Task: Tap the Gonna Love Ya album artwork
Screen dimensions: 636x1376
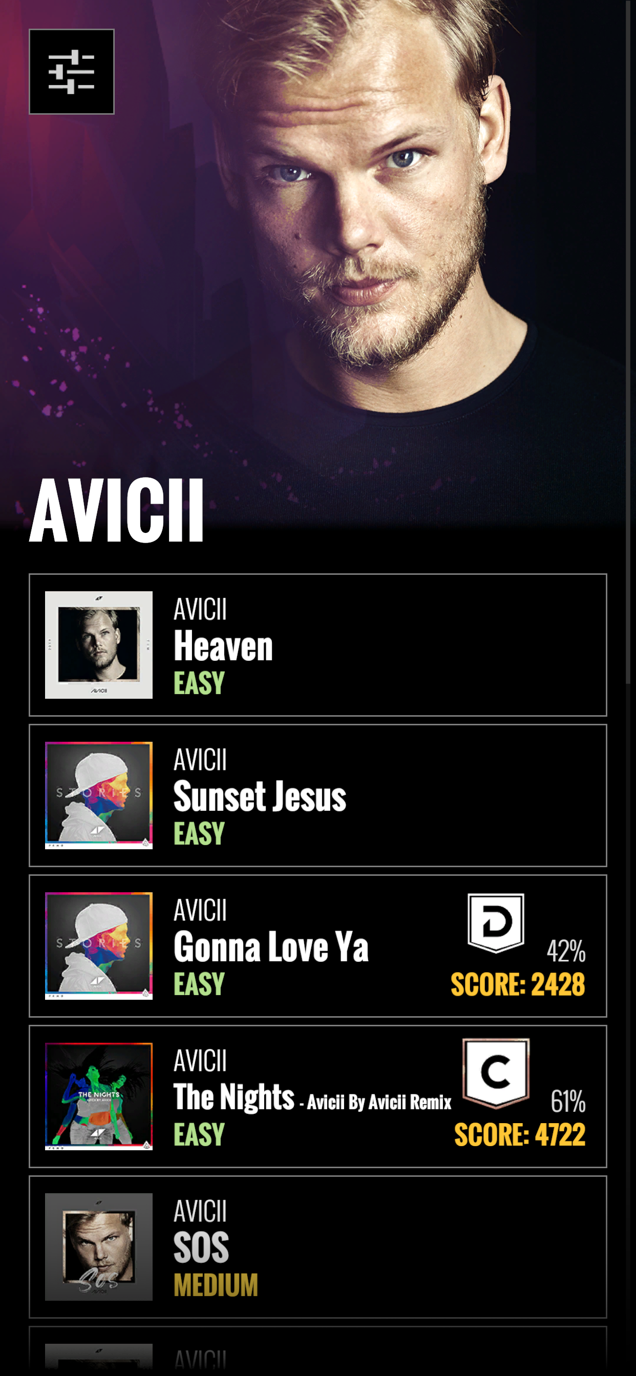Action: (x=99, y=946)
